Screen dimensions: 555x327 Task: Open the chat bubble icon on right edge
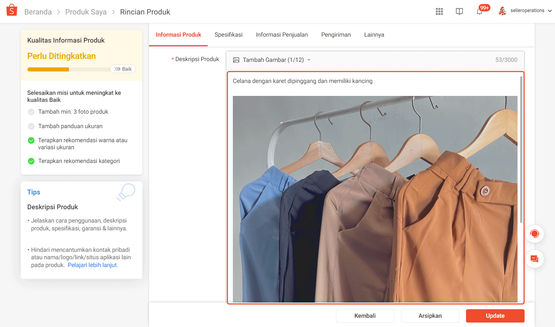534,259
